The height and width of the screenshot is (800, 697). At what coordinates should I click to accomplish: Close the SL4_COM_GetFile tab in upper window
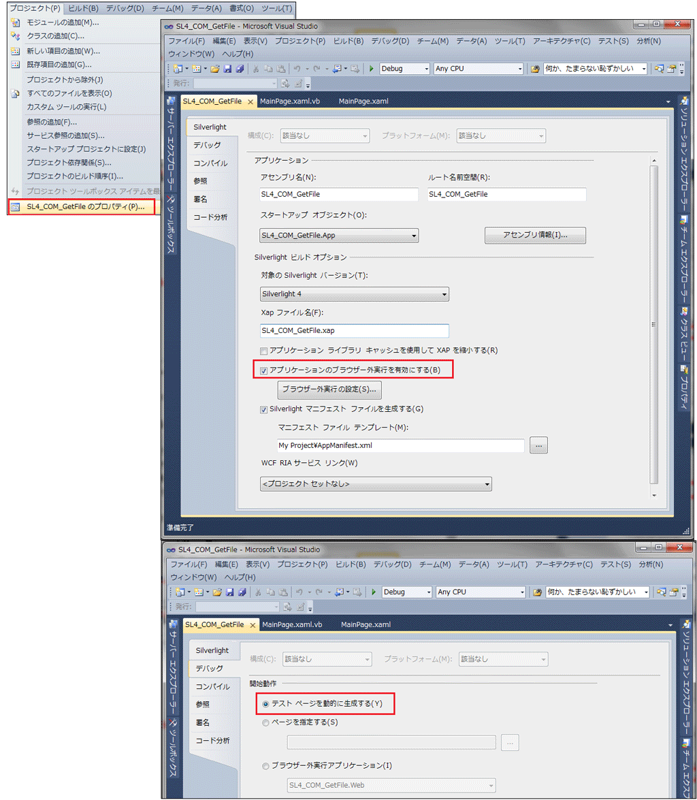250,102
